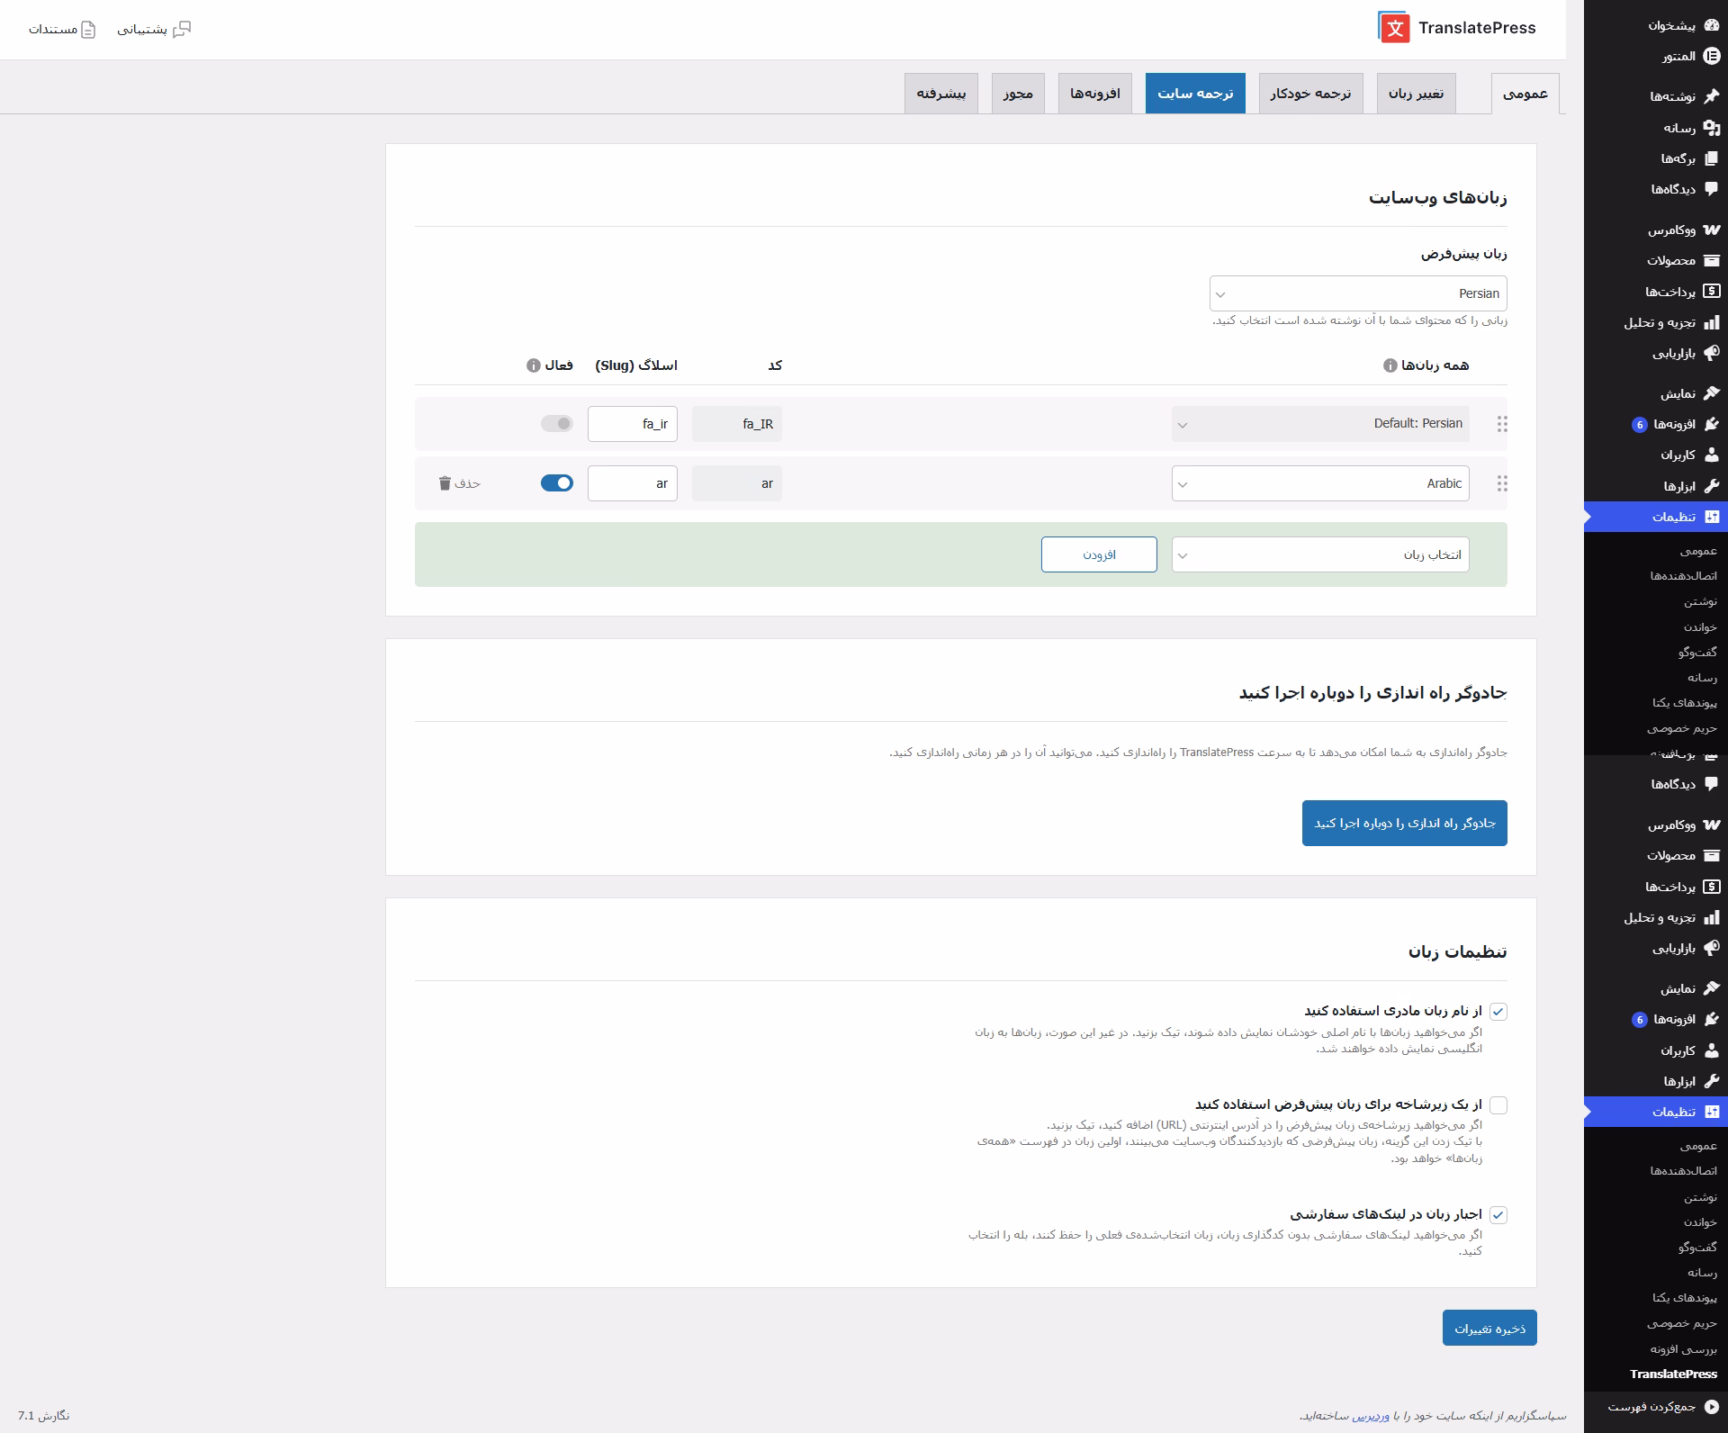Open رسانه media library icon

tap(1711, 128)
